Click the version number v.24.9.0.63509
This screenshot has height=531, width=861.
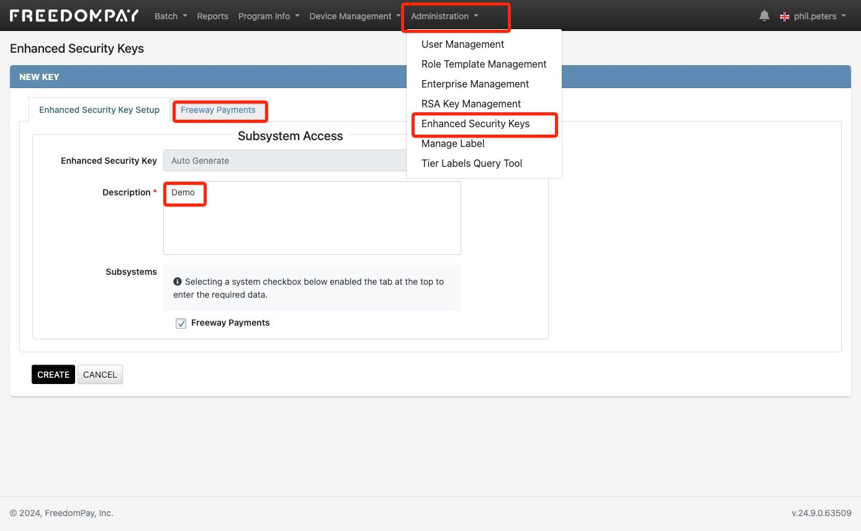point(821,513)
